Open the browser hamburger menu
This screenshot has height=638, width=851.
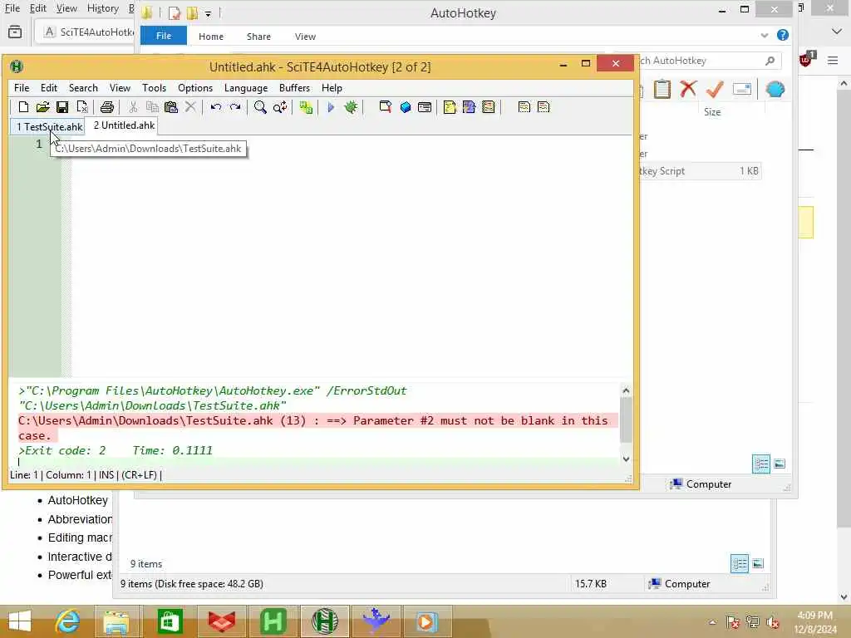(x=833, y=60)
